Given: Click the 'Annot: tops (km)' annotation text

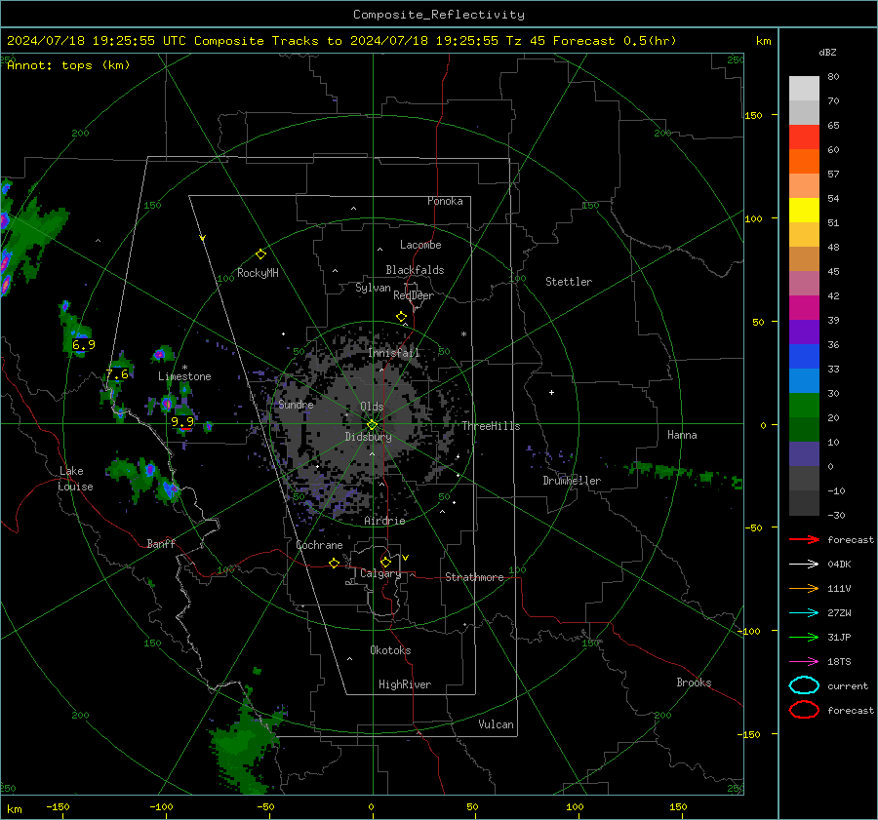Looking at the screenshot, I should (69, 65).
